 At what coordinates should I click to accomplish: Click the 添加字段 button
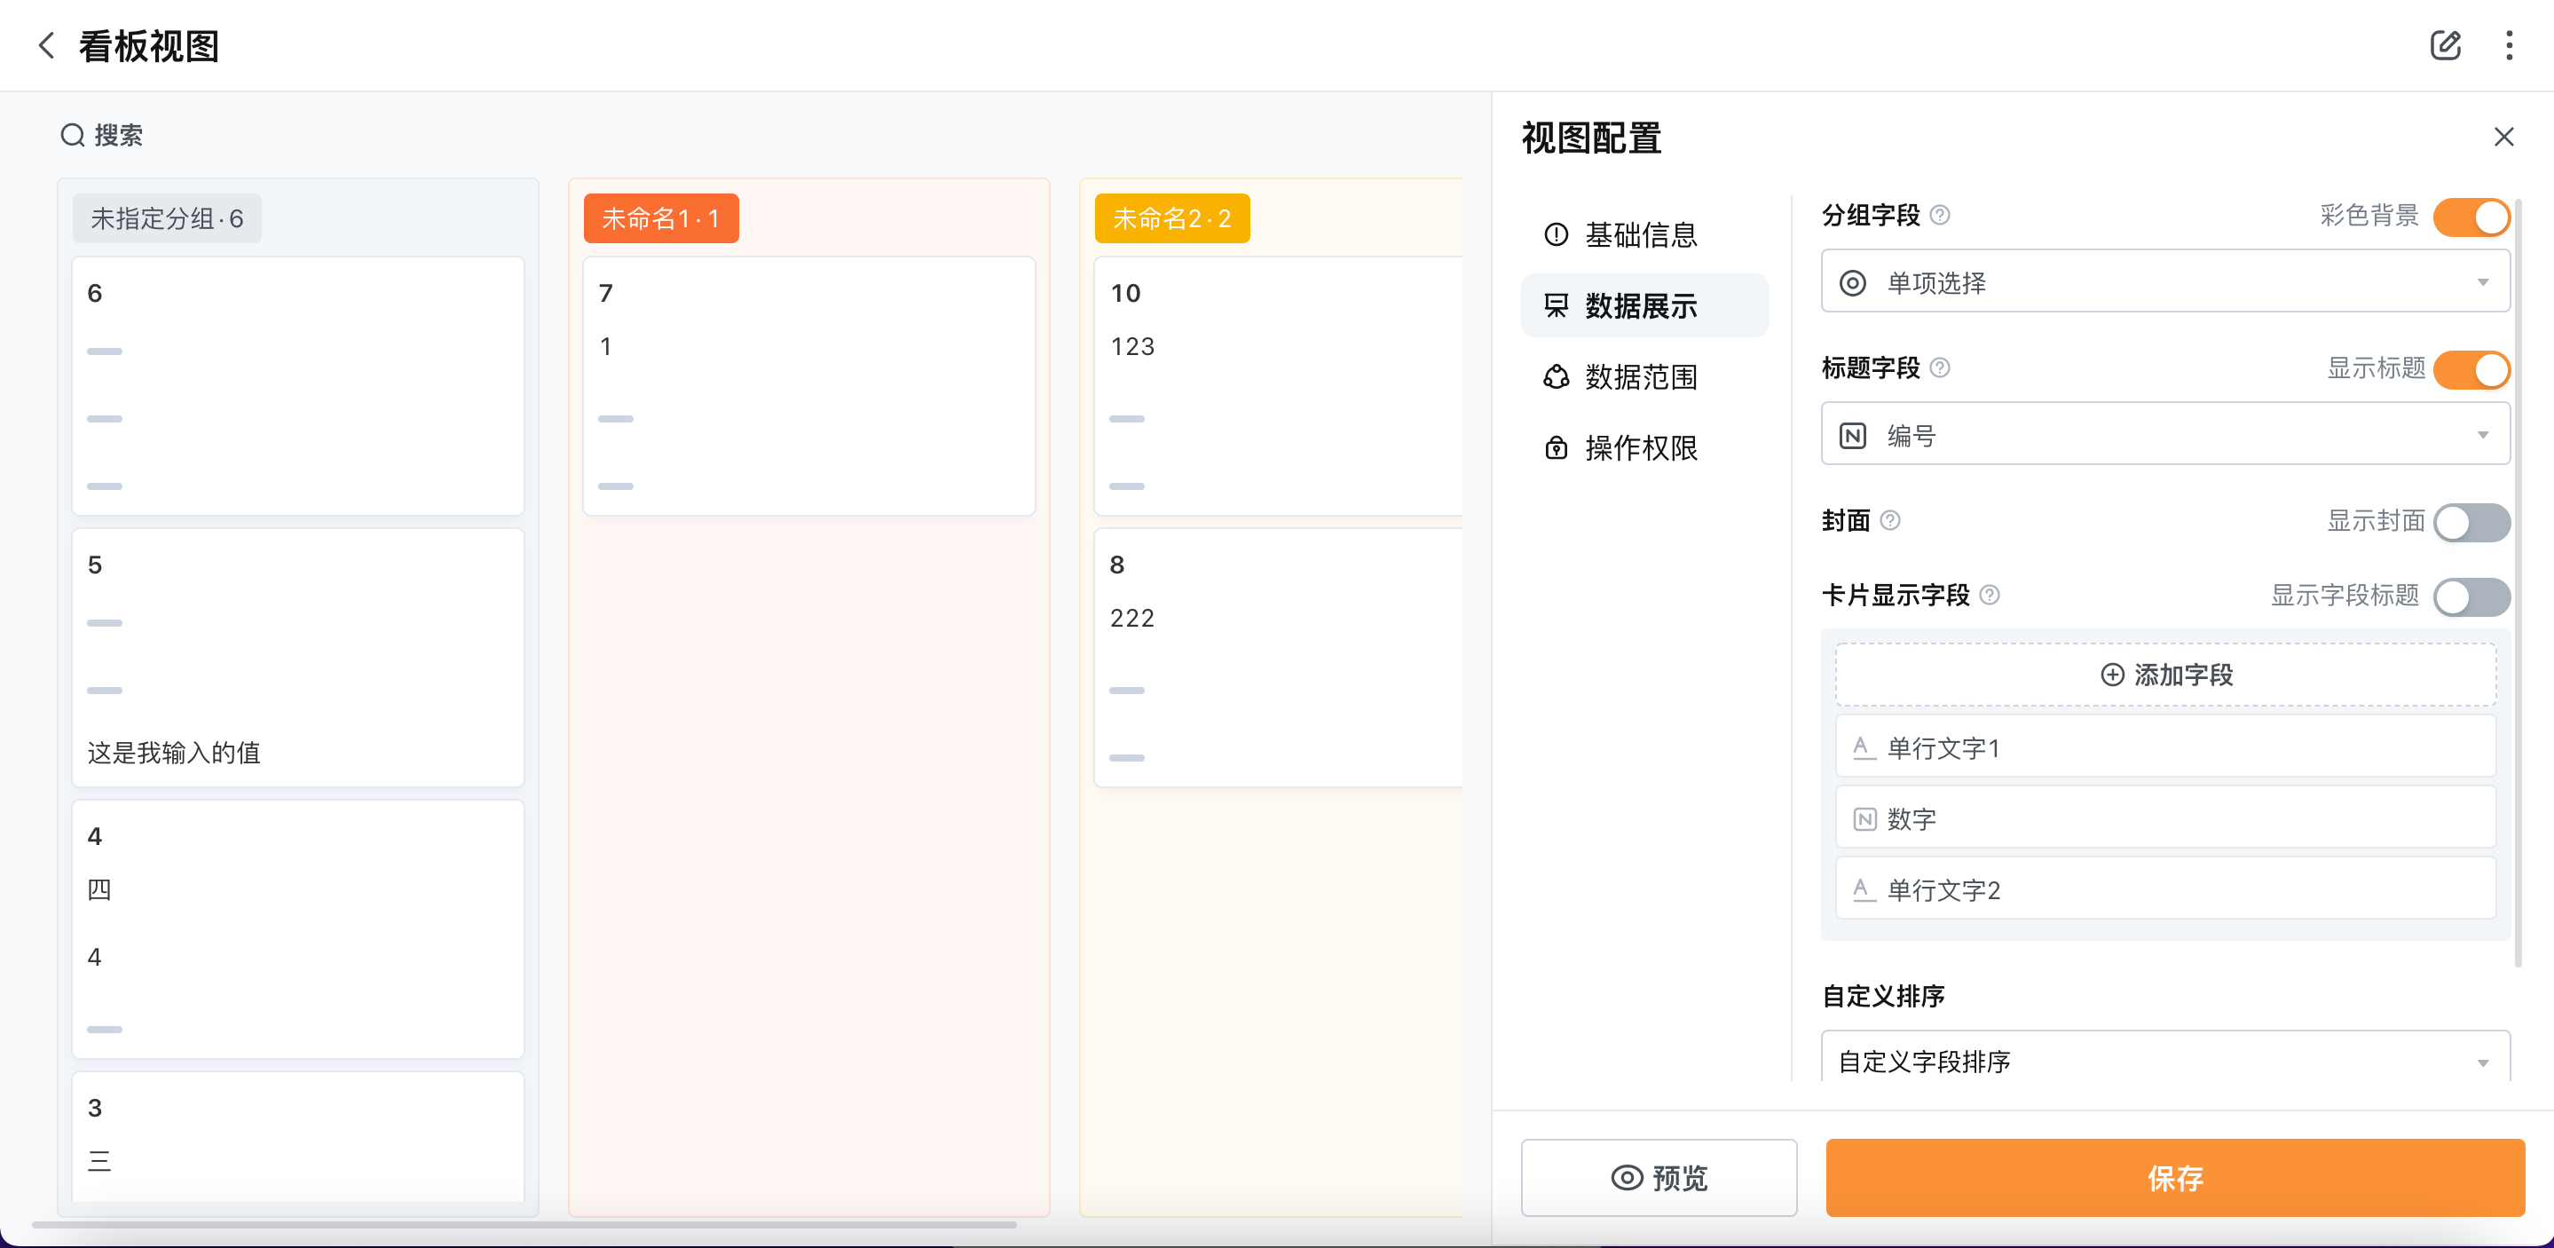(x=2165, y=675)
